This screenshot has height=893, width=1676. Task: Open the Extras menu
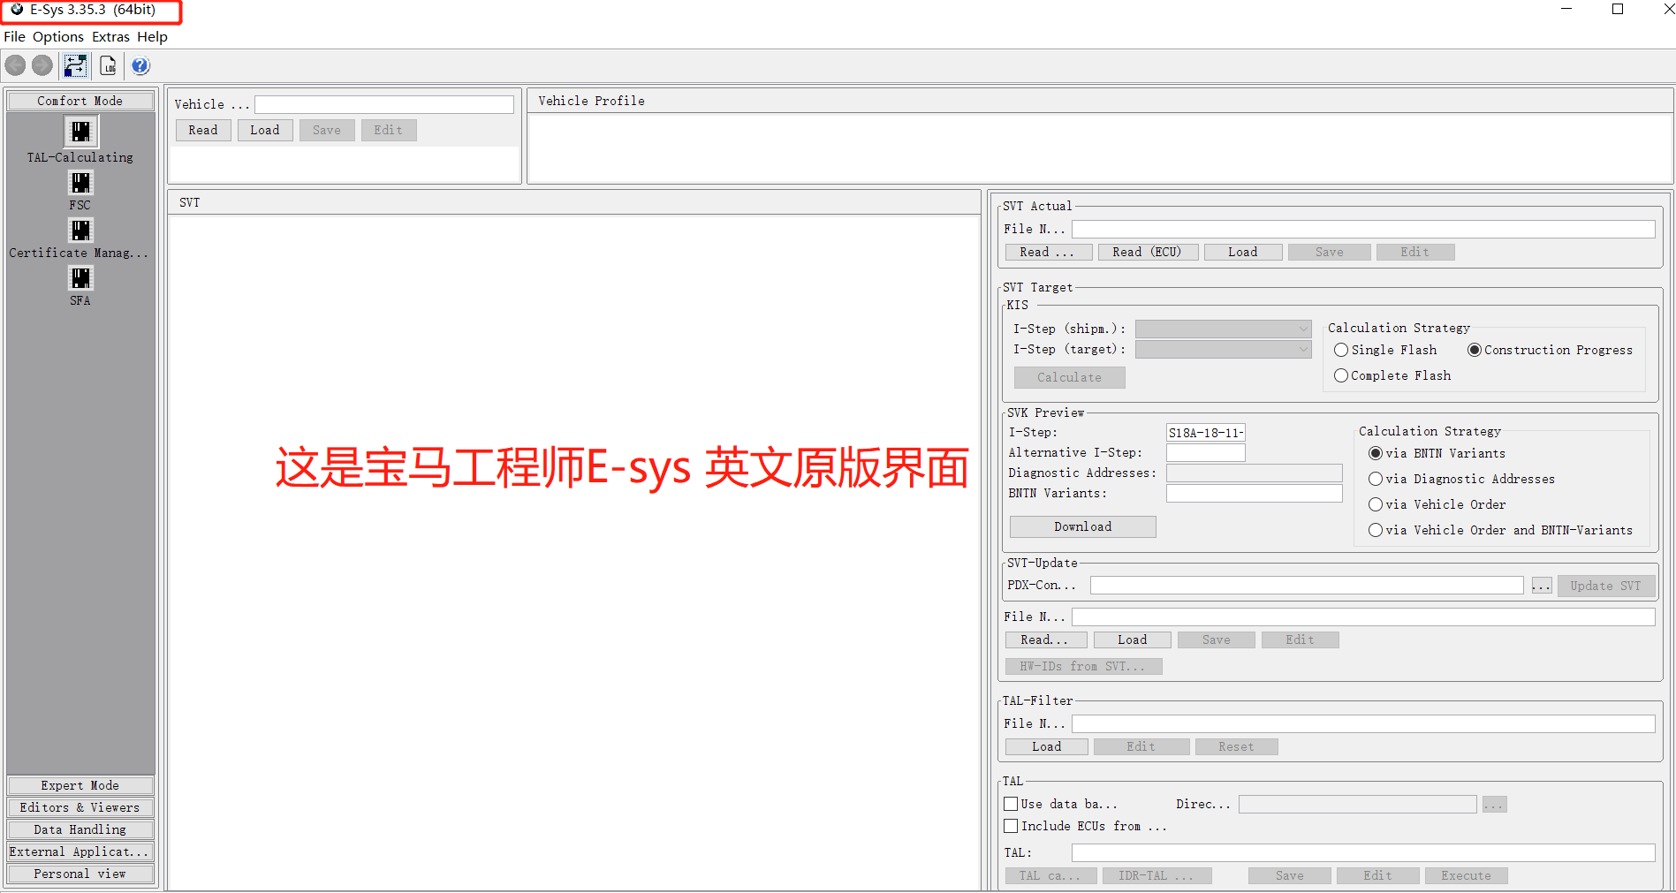coord(110,36)
